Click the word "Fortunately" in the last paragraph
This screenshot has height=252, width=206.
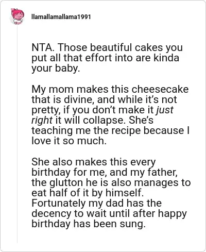58,204
